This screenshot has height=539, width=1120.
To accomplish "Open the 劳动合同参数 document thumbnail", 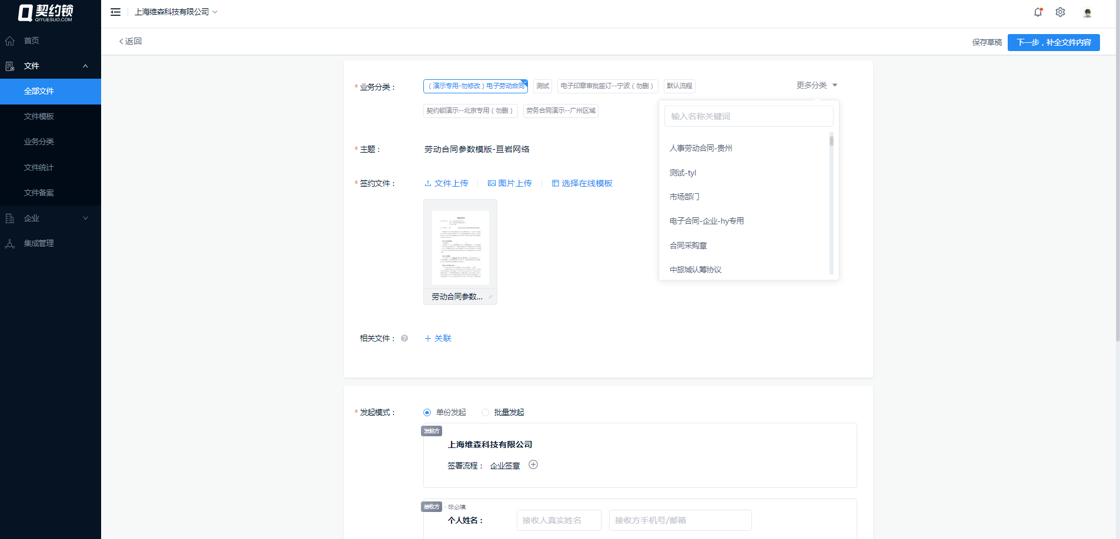I will [x=460, y=247].
